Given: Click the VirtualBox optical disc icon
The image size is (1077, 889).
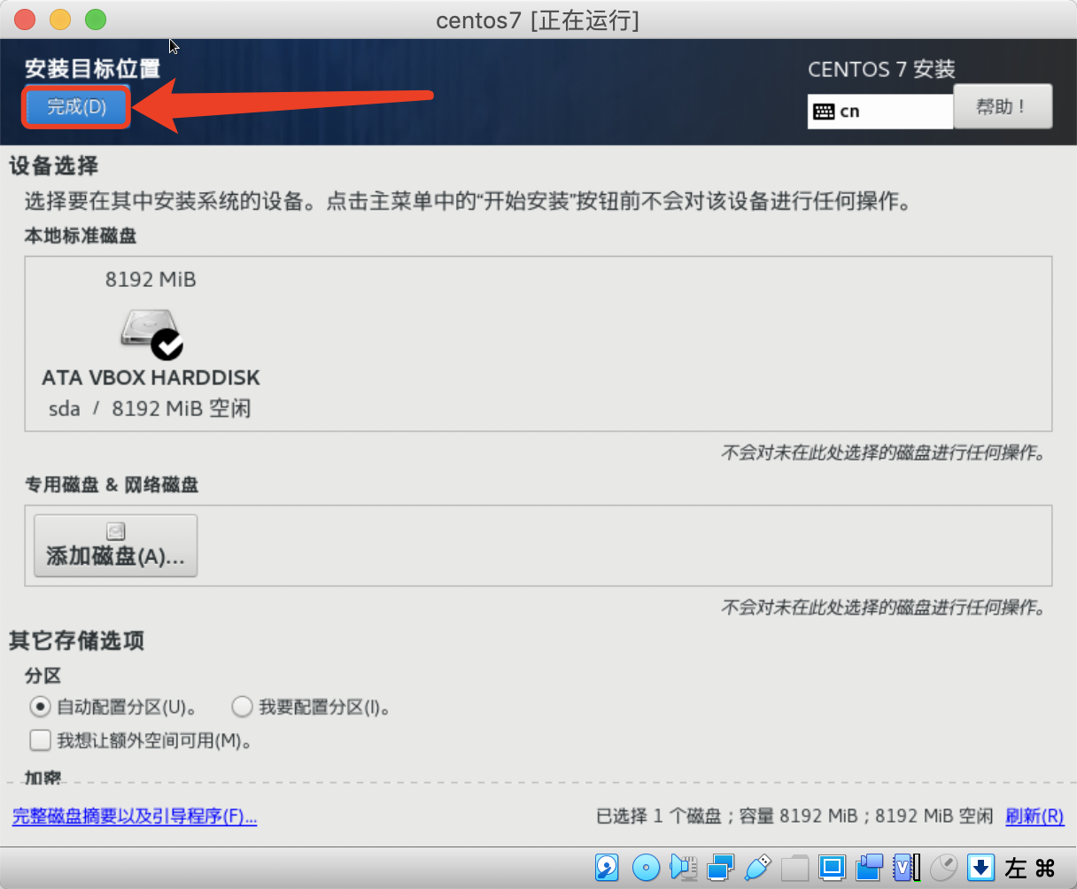Looking at the screenshot, I should (x=646, y=868).
